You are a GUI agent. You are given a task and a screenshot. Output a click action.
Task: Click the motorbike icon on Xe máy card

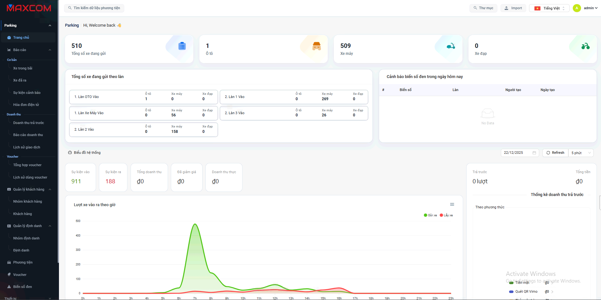[451, 46]
